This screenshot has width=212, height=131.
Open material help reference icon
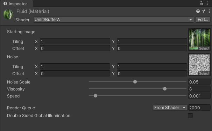tap(198, 11)
